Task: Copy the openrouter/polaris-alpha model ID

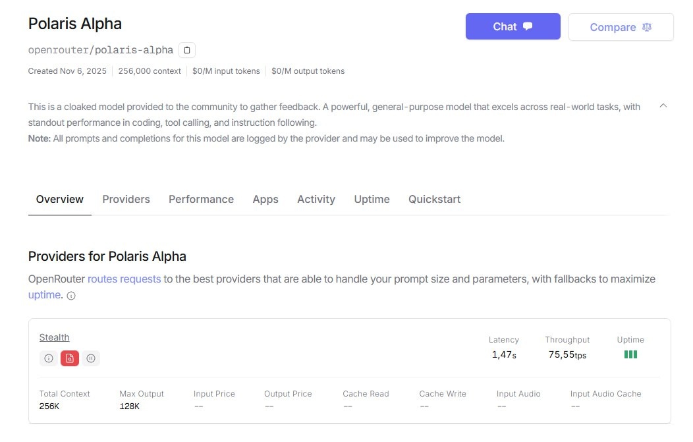Action: pyautogui.click(x=187, y=50)
